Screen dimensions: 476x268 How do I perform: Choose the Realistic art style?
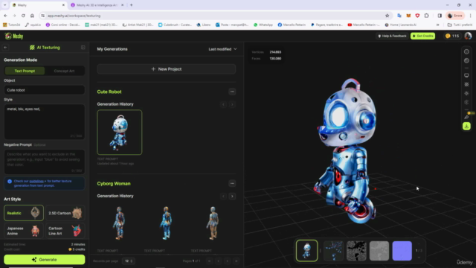24,213
